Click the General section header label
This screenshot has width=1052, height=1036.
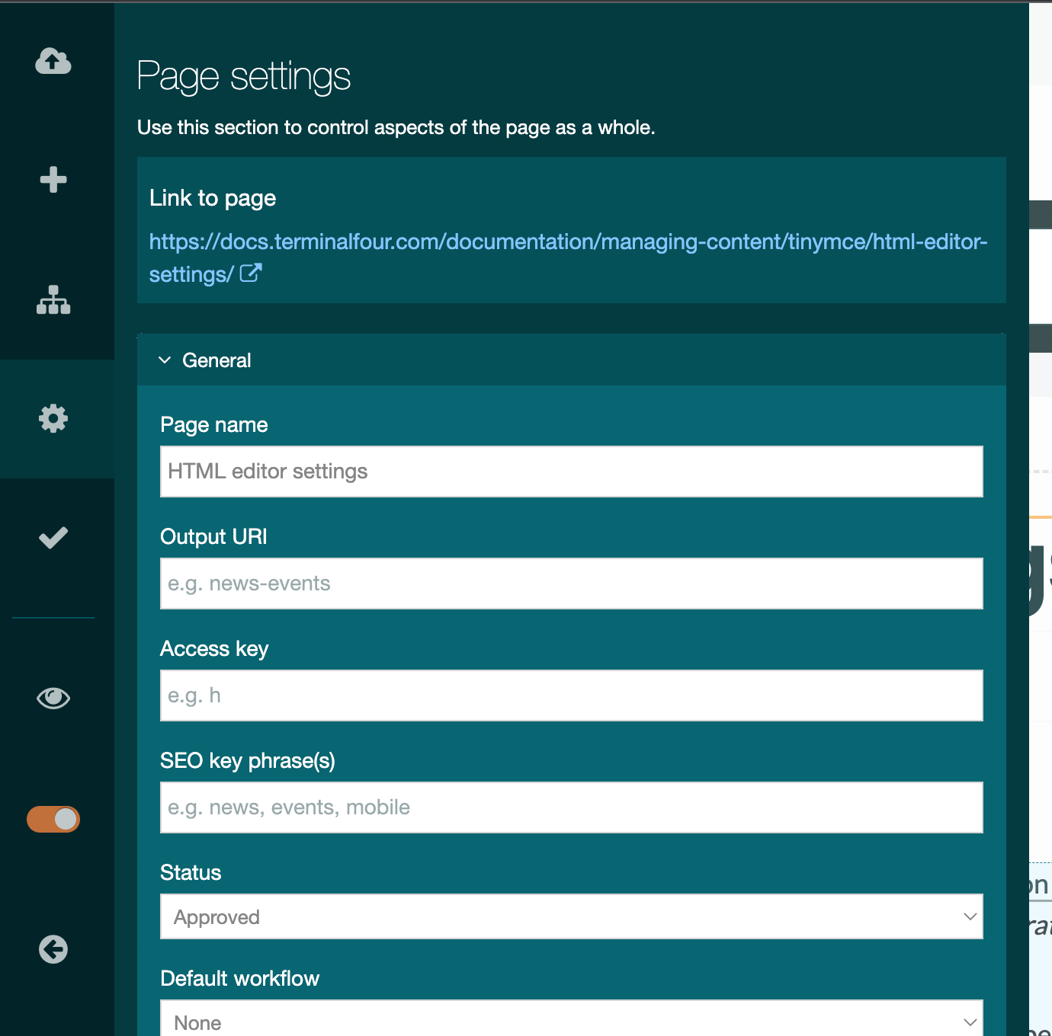pos(216,360)
